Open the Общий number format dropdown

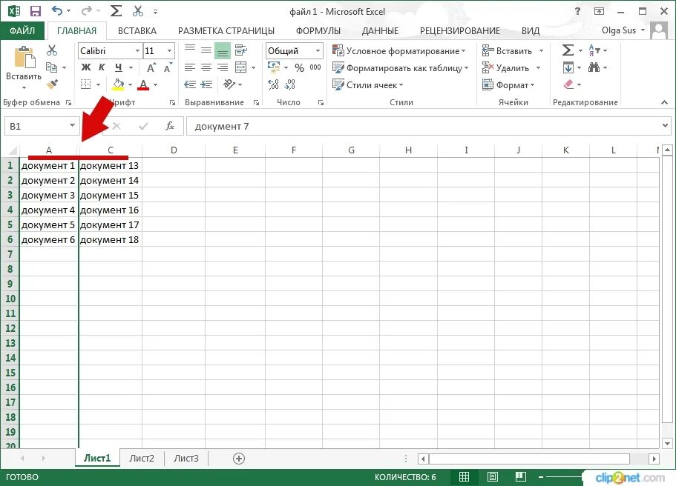pyautogui.click(x=318, y=51)
